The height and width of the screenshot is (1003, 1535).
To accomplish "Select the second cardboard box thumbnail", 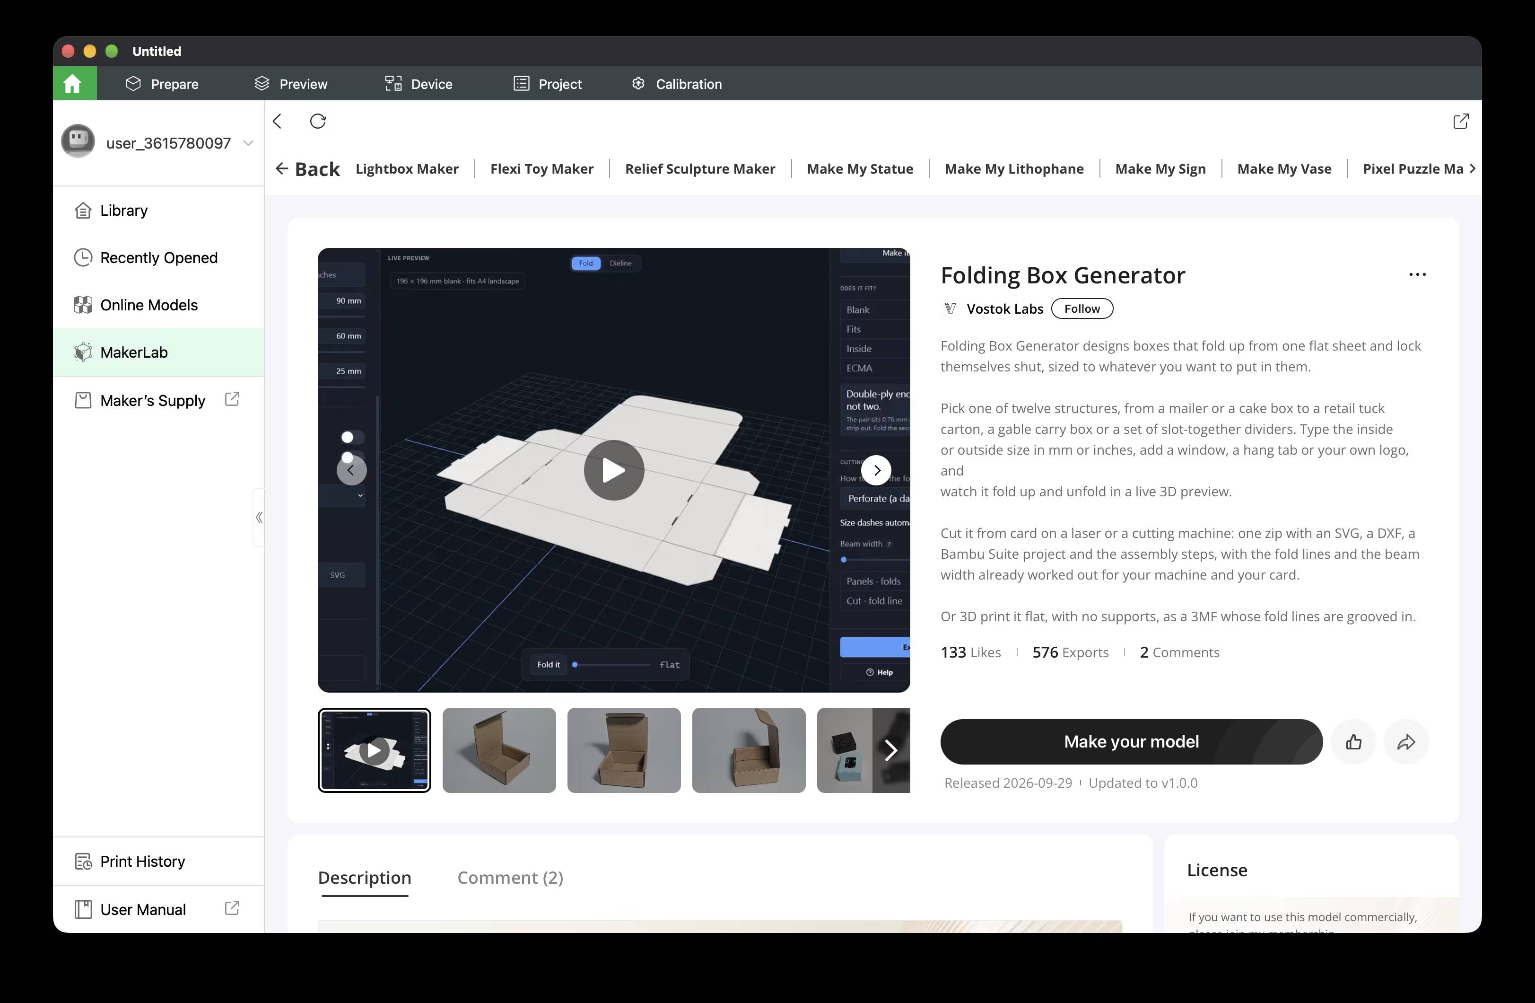I will coord(624,750).
